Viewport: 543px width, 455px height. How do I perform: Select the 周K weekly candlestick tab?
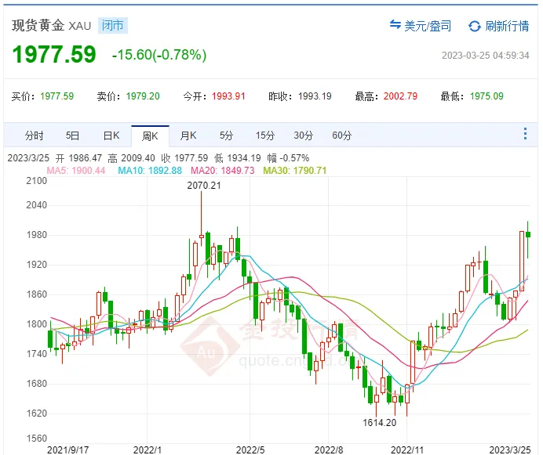(x=150, y=135)
